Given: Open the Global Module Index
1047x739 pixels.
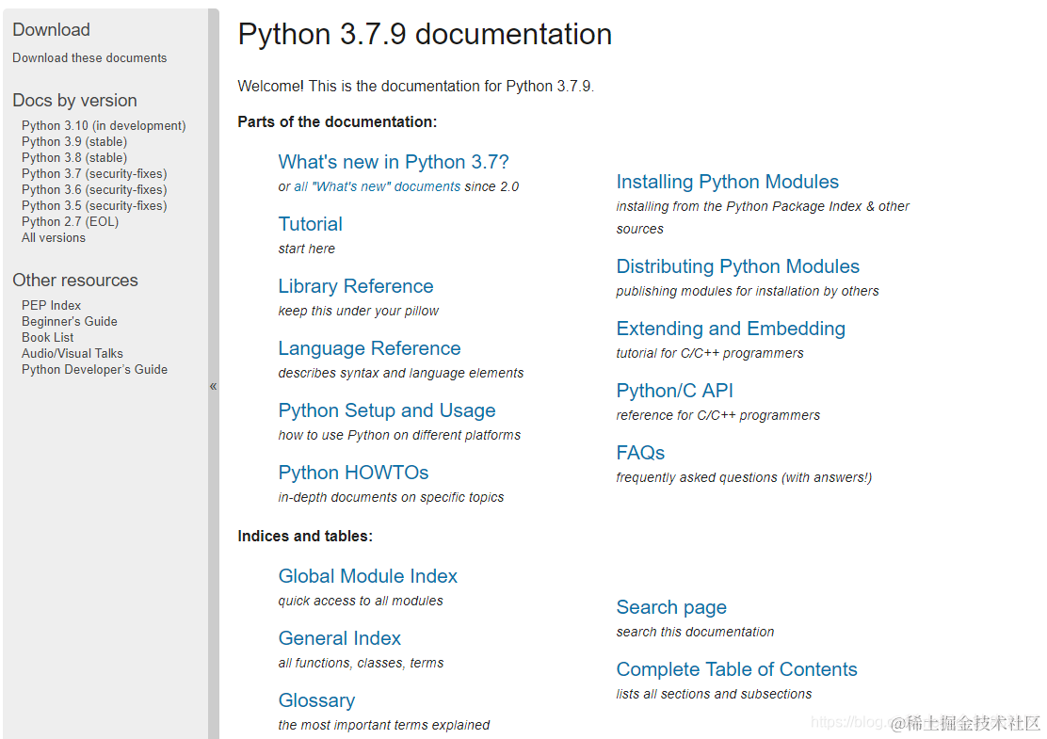Looking at the screenshot, I should pyautogui.click(x=368, y=575).
